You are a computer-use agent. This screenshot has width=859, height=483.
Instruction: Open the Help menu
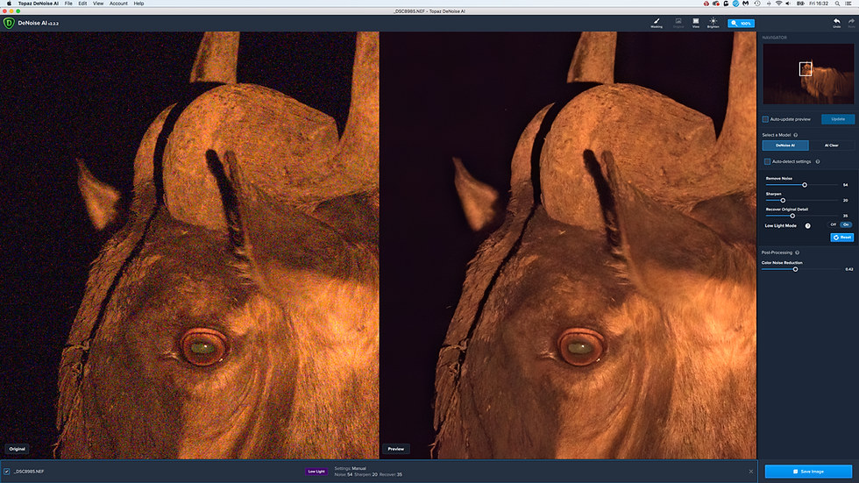point(138,4)
